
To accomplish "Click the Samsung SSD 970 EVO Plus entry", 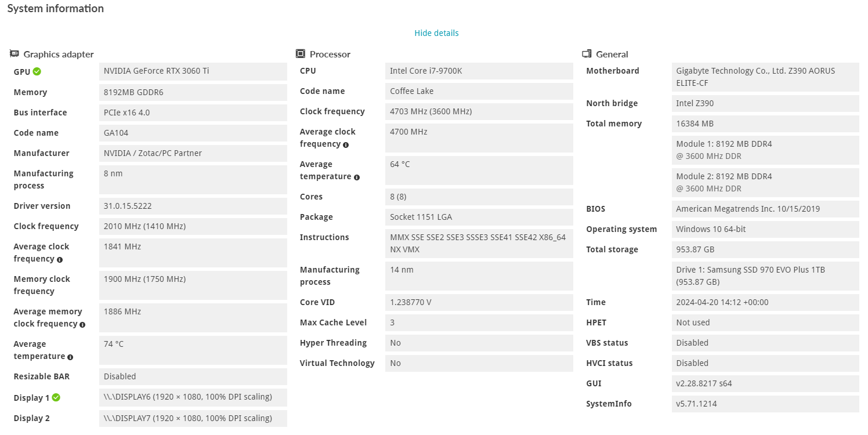I will (750, 275).
